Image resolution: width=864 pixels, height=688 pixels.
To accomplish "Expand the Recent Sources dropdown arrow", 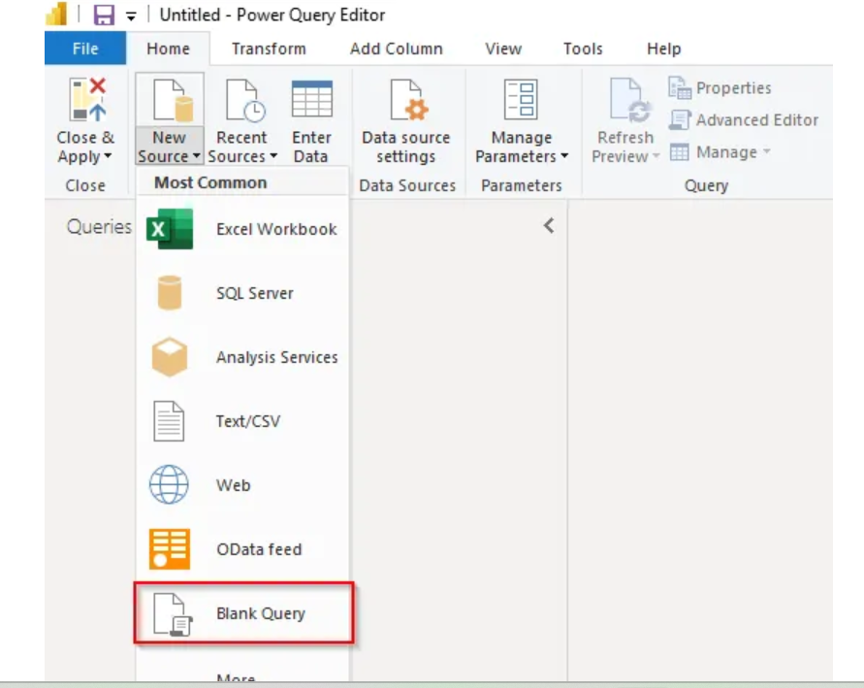I will tap(273, 156).
